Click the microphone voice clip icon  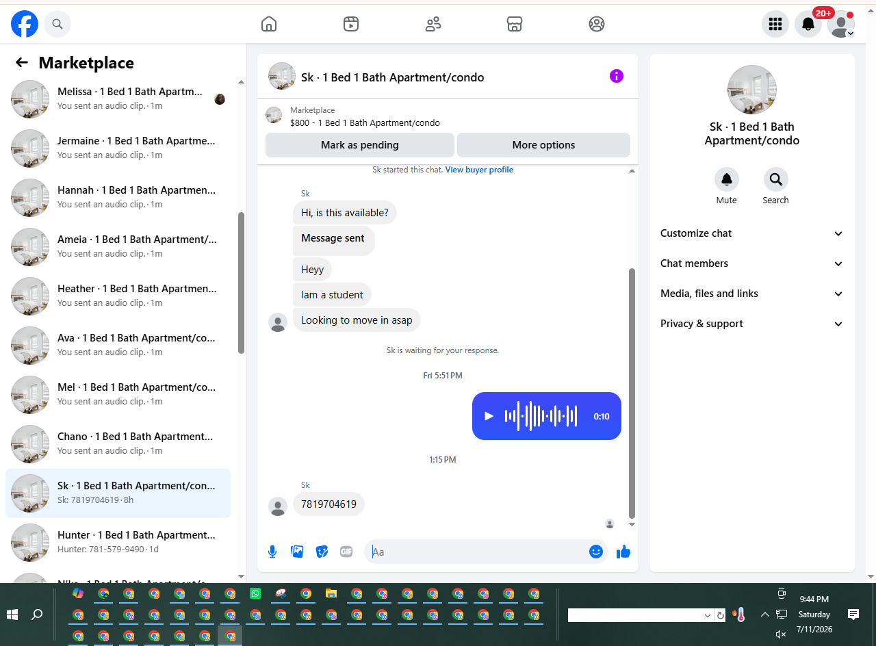click(x=272, y=552)
